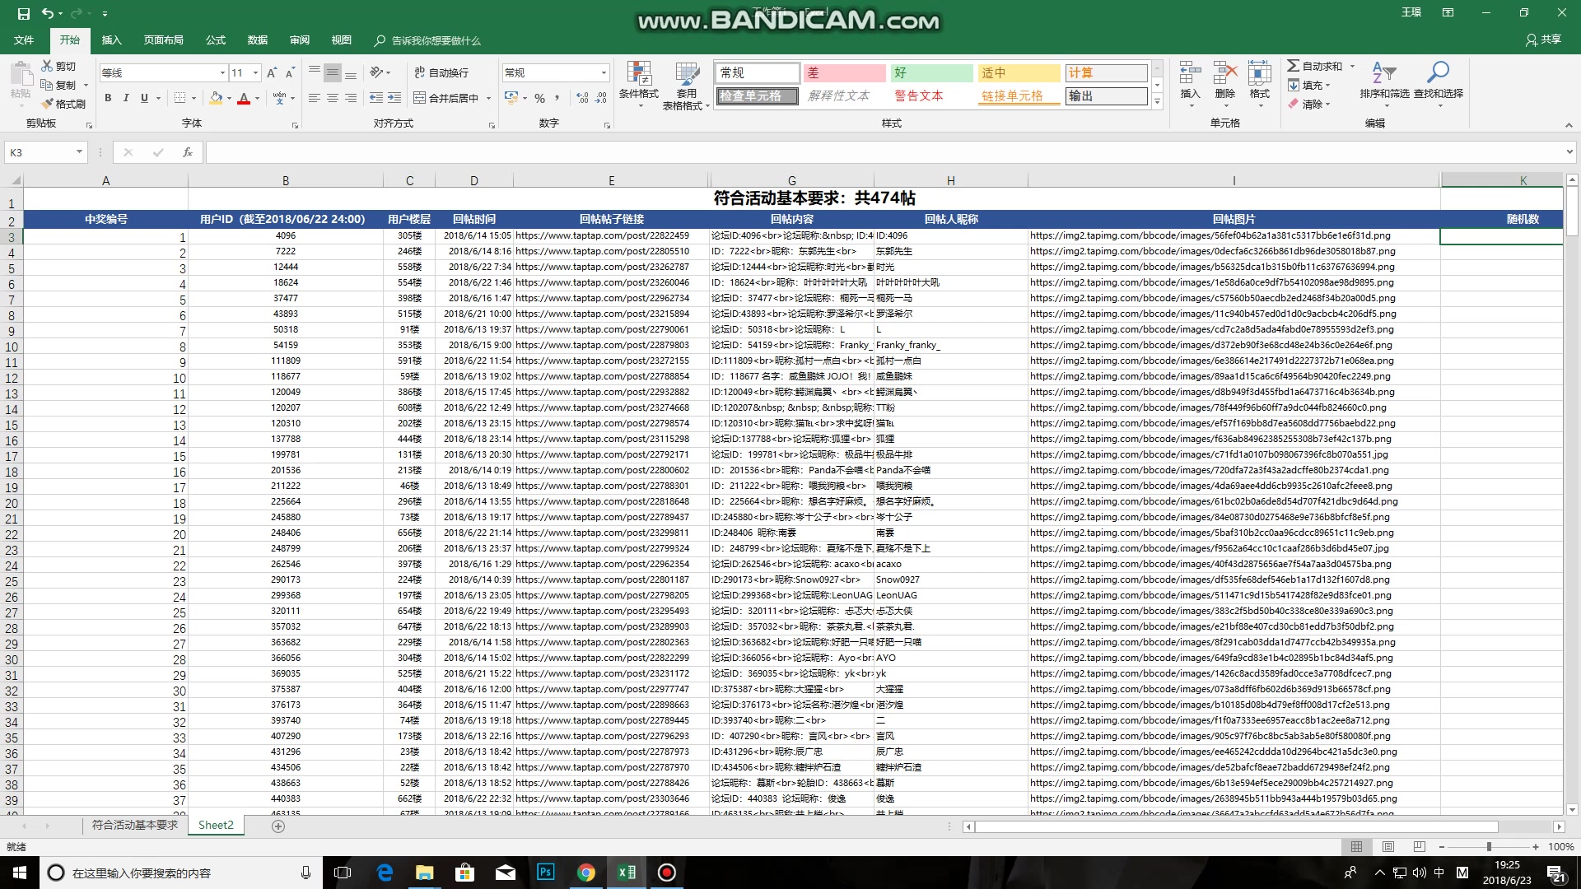This screenshot has height=889, width=1581.
Task: Toggle center horizontal alignment
Action: 333,98
